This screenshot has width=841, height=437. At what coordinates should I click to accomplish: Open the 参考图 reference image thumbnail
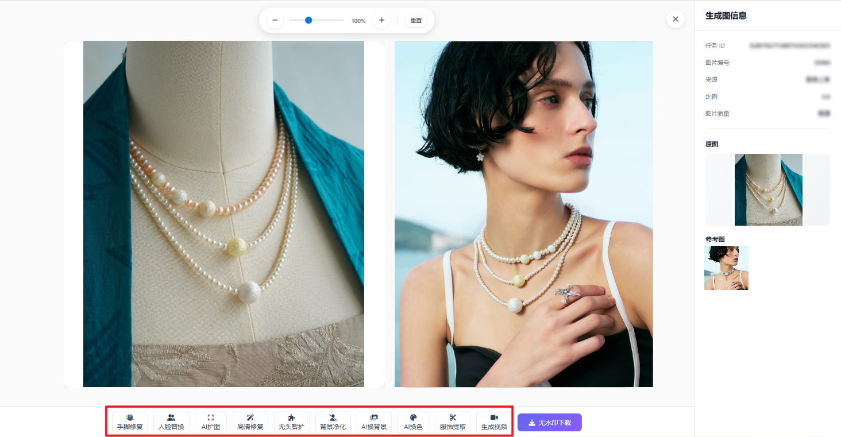726,268
